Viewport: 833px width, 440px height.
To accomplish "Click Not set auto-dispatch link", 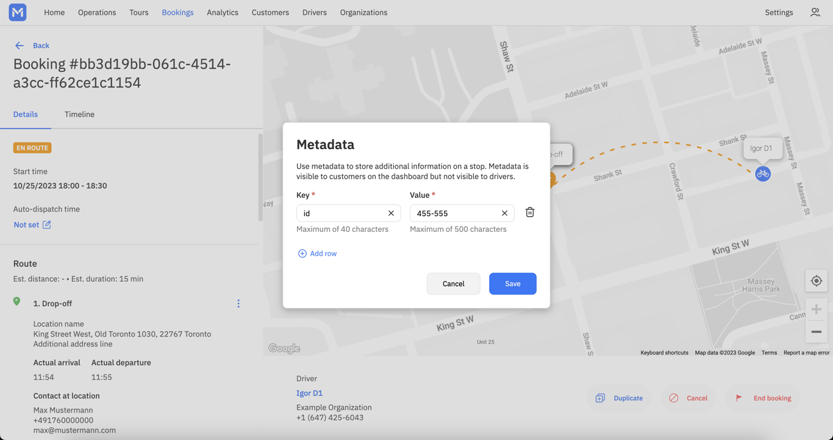I will 26,225.
